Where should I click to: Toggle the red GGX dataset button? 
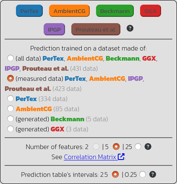pos(151,11)
